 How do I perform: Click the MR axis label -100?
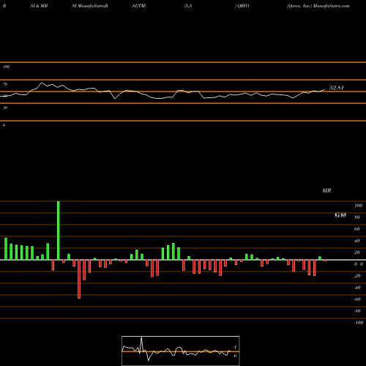(359, 323)
